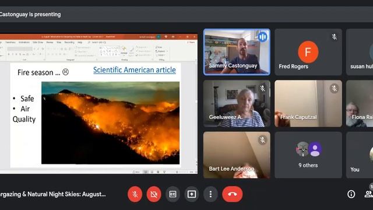Open meeting details info icon
The width and height of the screenshot is (373, 210).
pyautogui.click(x=351, y=194)
